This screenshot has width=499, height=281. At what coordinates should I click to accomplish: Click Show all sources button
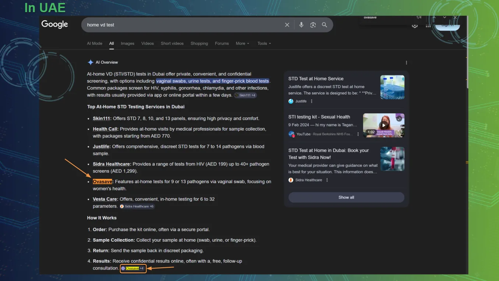pyautogui.click(x=346, y=197)
